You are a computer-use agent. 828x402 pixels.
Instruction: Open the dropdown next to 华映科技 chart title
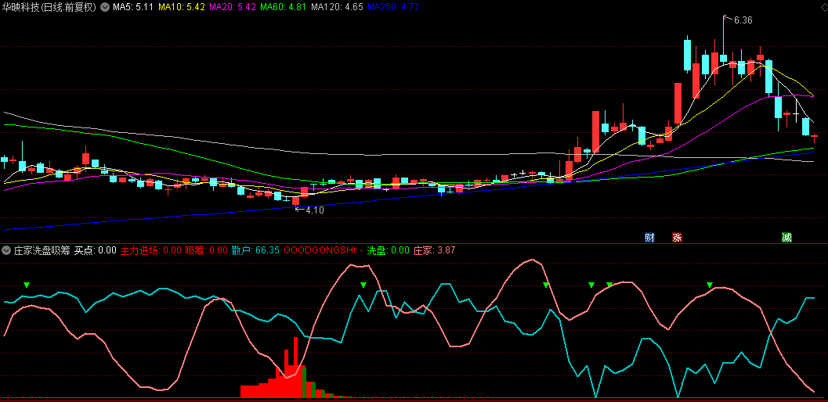(x=104, y=7)
